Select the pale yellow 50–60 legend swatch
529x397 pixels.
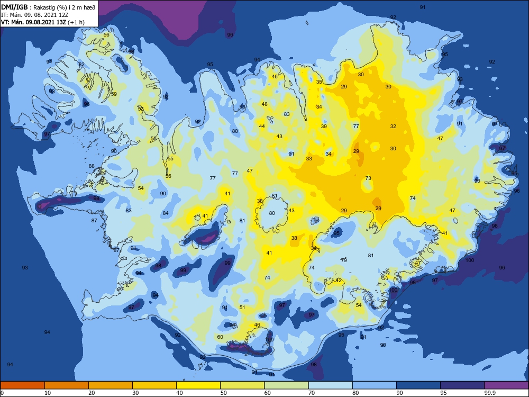[242, 385]
